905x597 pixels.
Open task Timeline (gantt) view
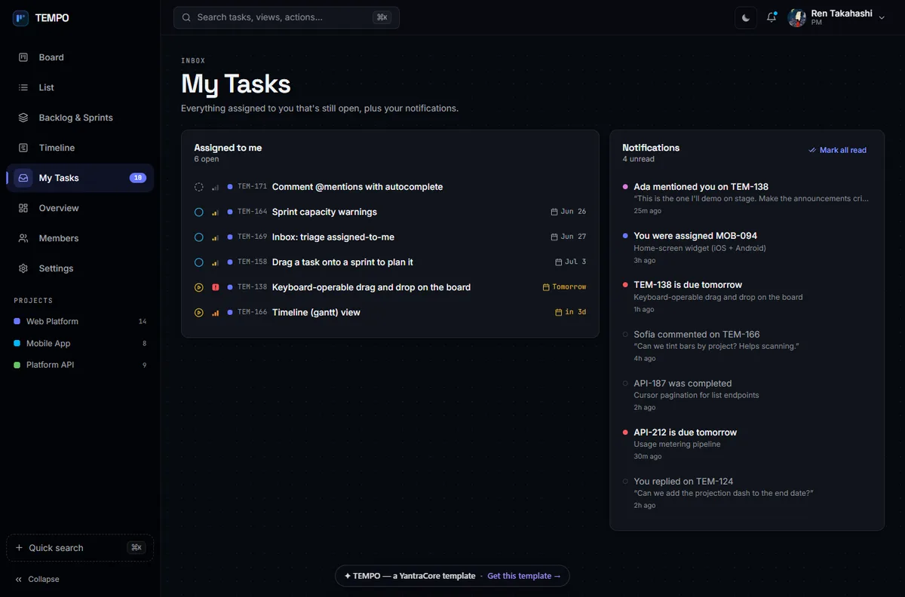pyautogui.click(x=316, y=312)
